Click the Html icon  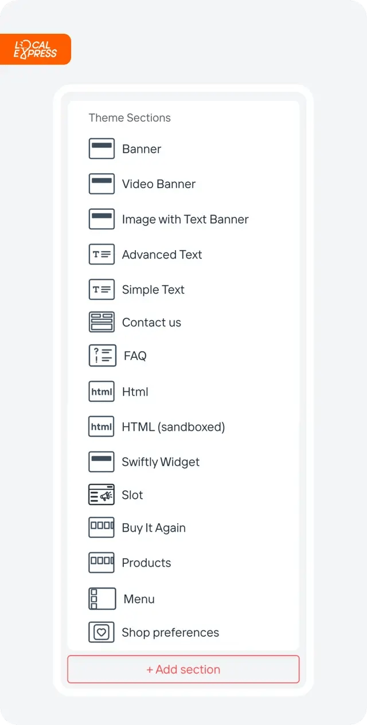pyautogui.click(x=101, y=392)
